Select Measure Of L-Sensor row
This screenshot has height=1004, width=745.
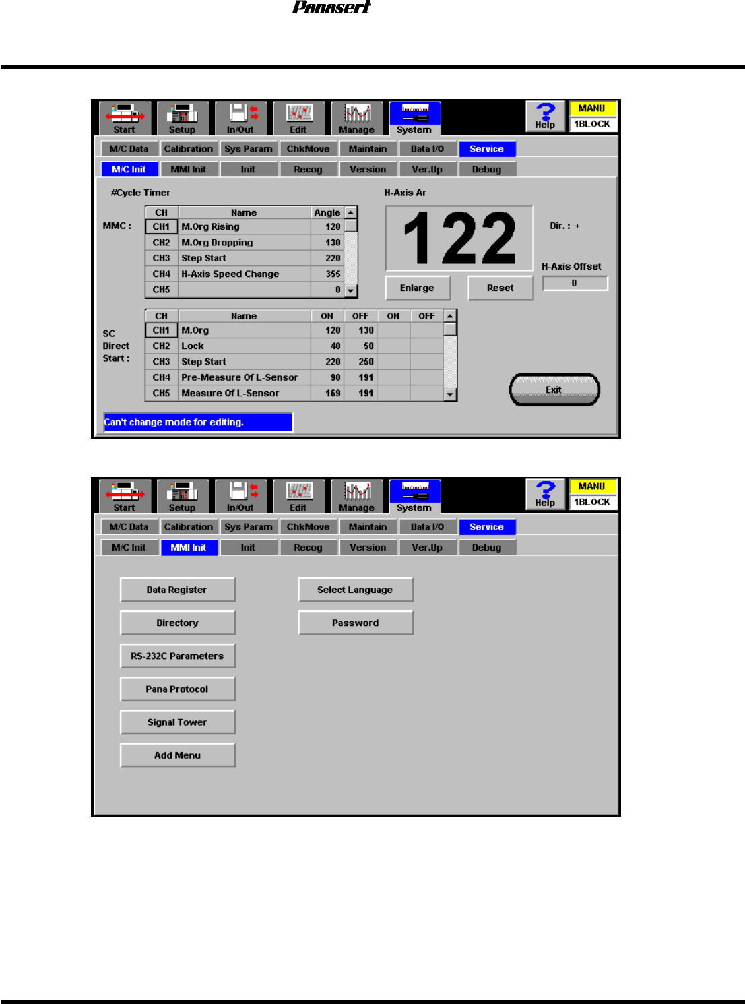click(x=294, y=394)
